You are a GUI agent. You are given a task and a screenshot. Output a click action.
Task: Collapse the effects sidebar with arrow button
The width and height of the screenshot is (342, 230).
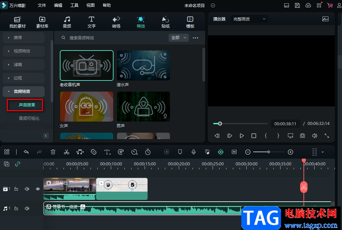click(x=46, y=136)
